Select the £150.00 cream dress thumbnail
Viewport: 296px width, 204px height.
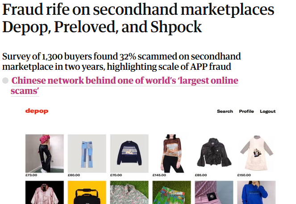coord(256,153)
